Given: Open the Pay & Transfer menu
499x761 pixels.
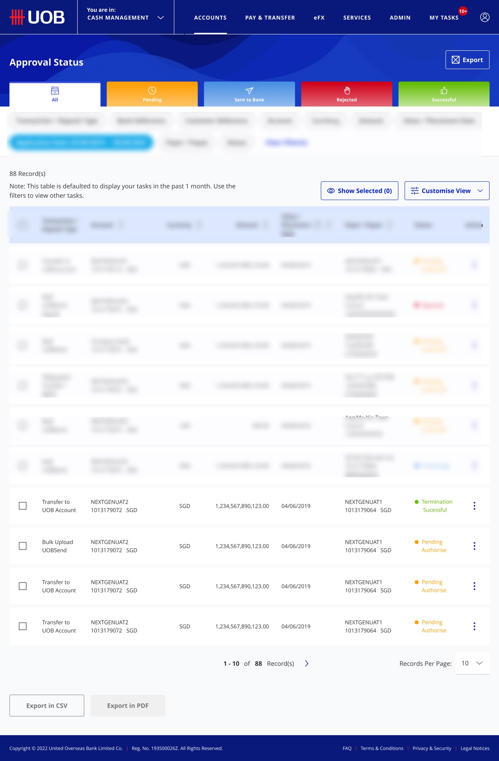Looking at the screenshot, I should pos(270,18).
